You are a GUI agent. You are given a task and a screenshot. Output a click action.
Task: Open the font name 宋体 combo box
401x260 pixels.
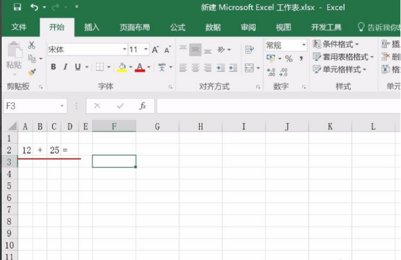87,49
